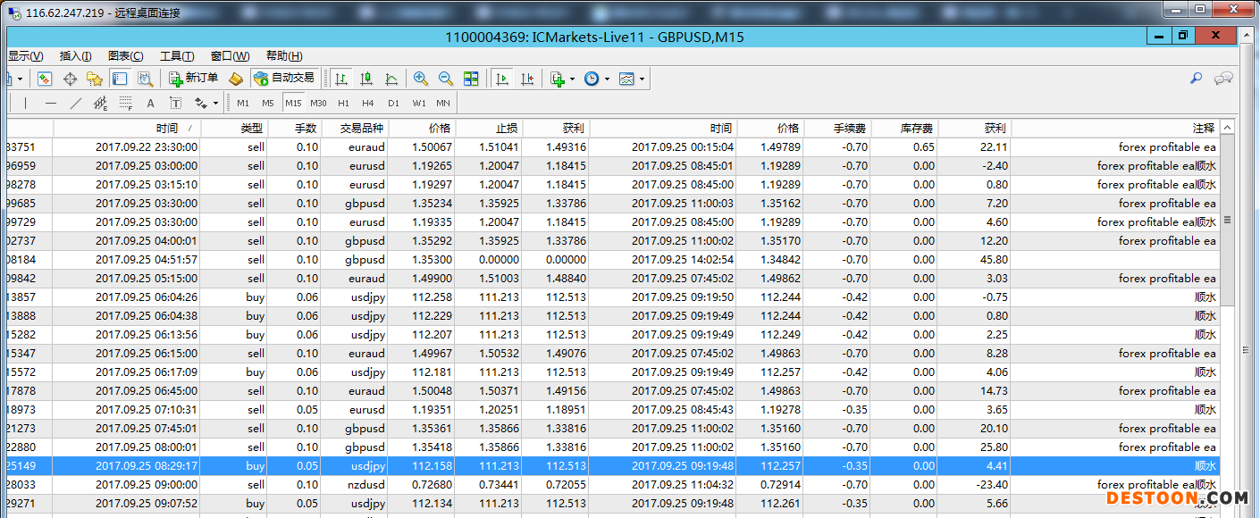Select the horizontal line drawing tool
The width and height of the screenshot is (1260, 518).
point(51,103)
